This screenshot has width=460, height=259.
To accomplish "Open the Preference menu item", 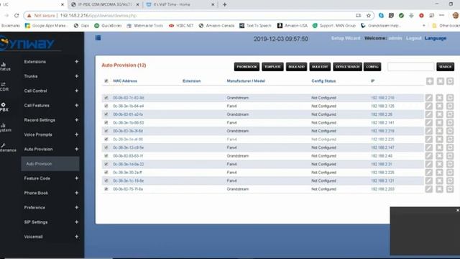I will coord(34,208).
